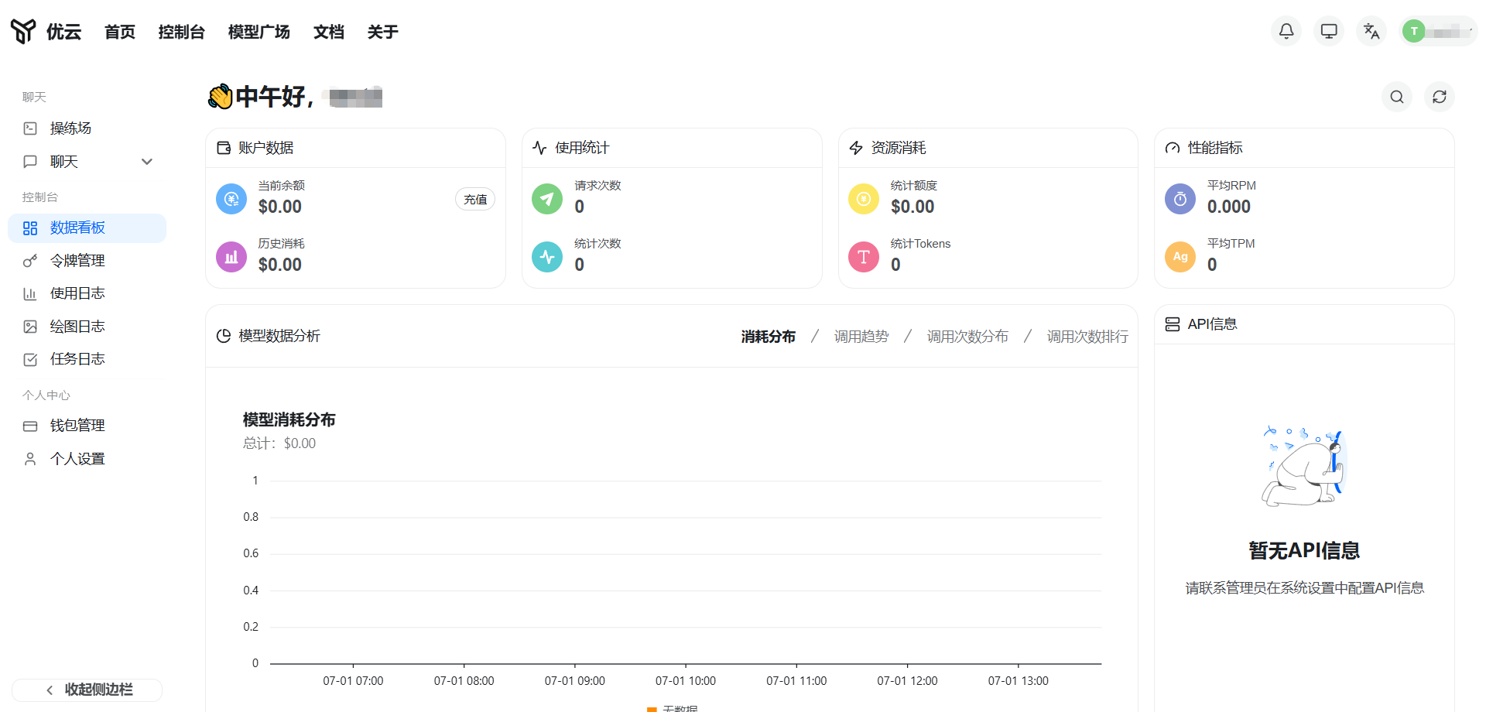Click the 个人设置 person icon
Image resolution: width=1486 pixels, height=712 pixels.
(30, 459)
